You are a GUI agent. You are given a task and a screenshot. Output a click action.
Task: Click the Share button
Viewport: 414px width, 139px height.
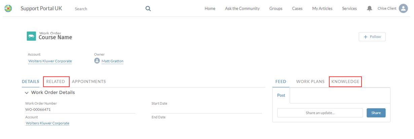pos(376,113)
